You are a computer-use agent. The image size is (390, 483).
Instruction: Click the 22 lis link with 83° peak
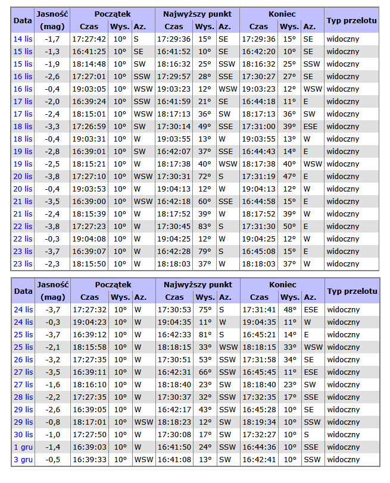click(23, 226)
